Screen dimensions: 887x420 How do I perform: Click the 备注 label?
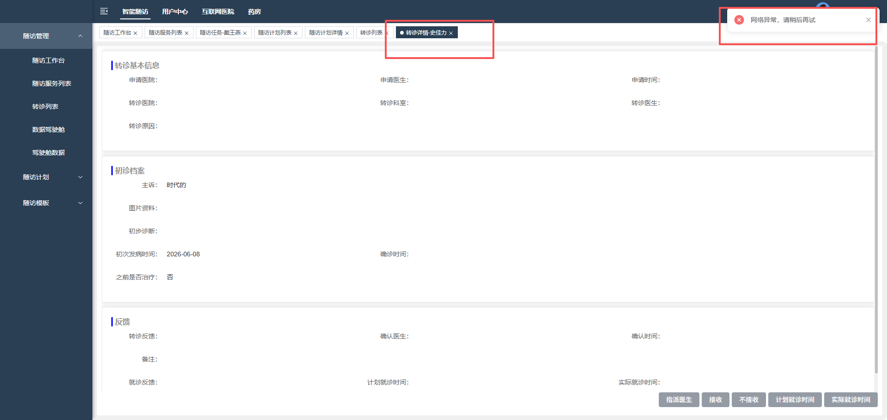pyautogui.click(x=150, y=359)
